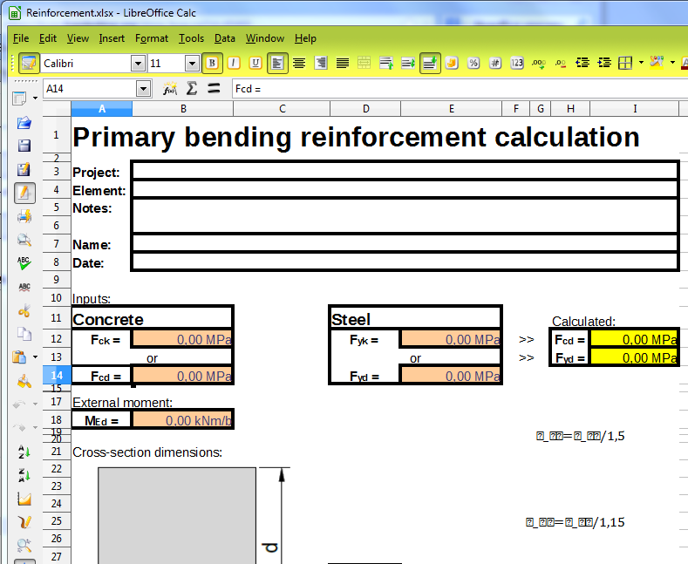Click the Sum sigma icon
The image size is (688, 564).
tap(192, 88)
